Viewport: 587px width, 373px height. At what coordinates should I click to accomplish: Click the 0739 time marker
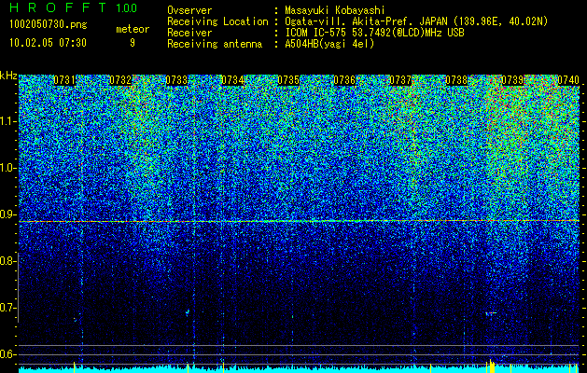512,80
